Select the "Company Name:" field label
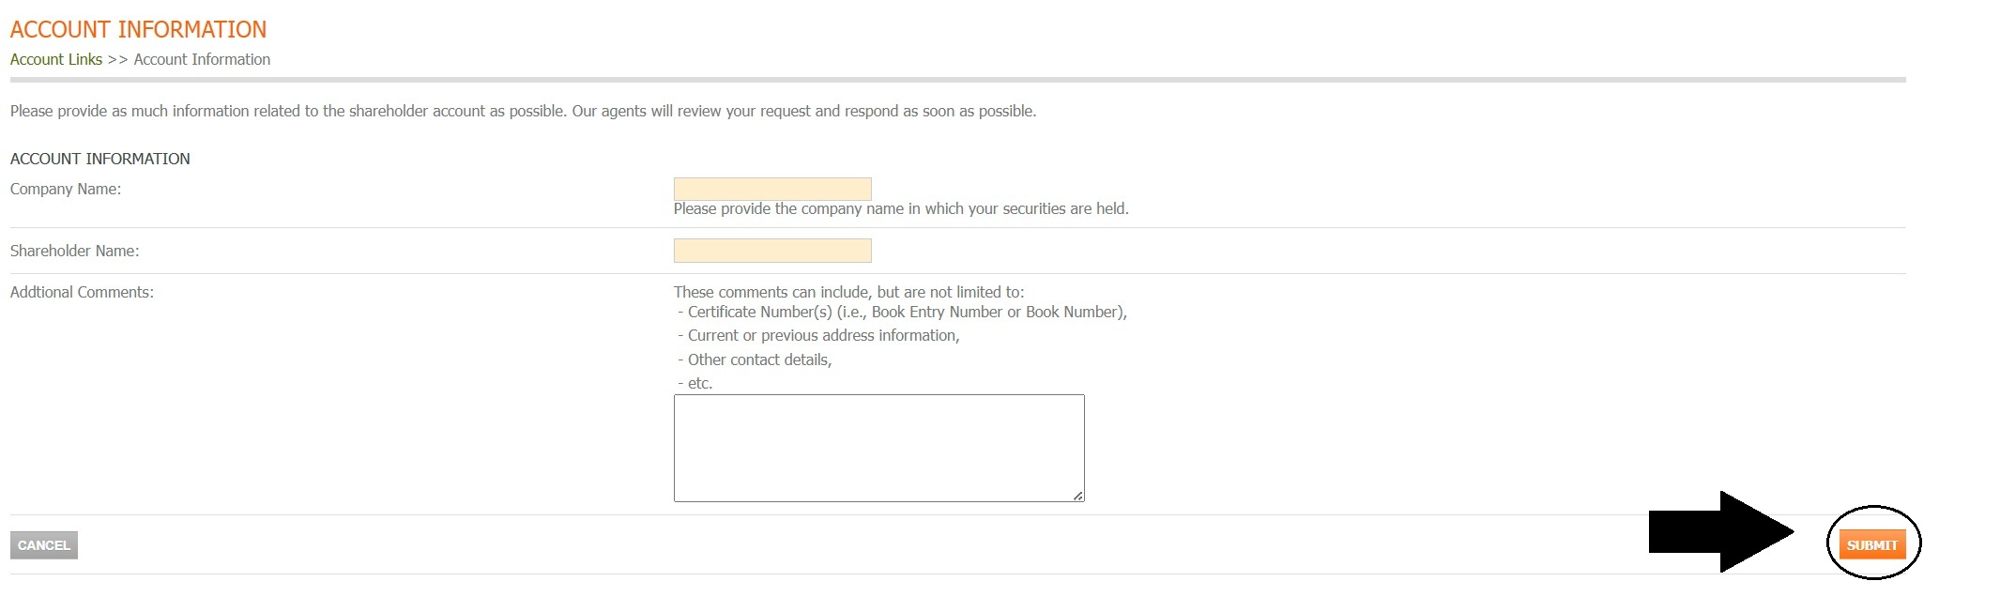 [66, 189]
